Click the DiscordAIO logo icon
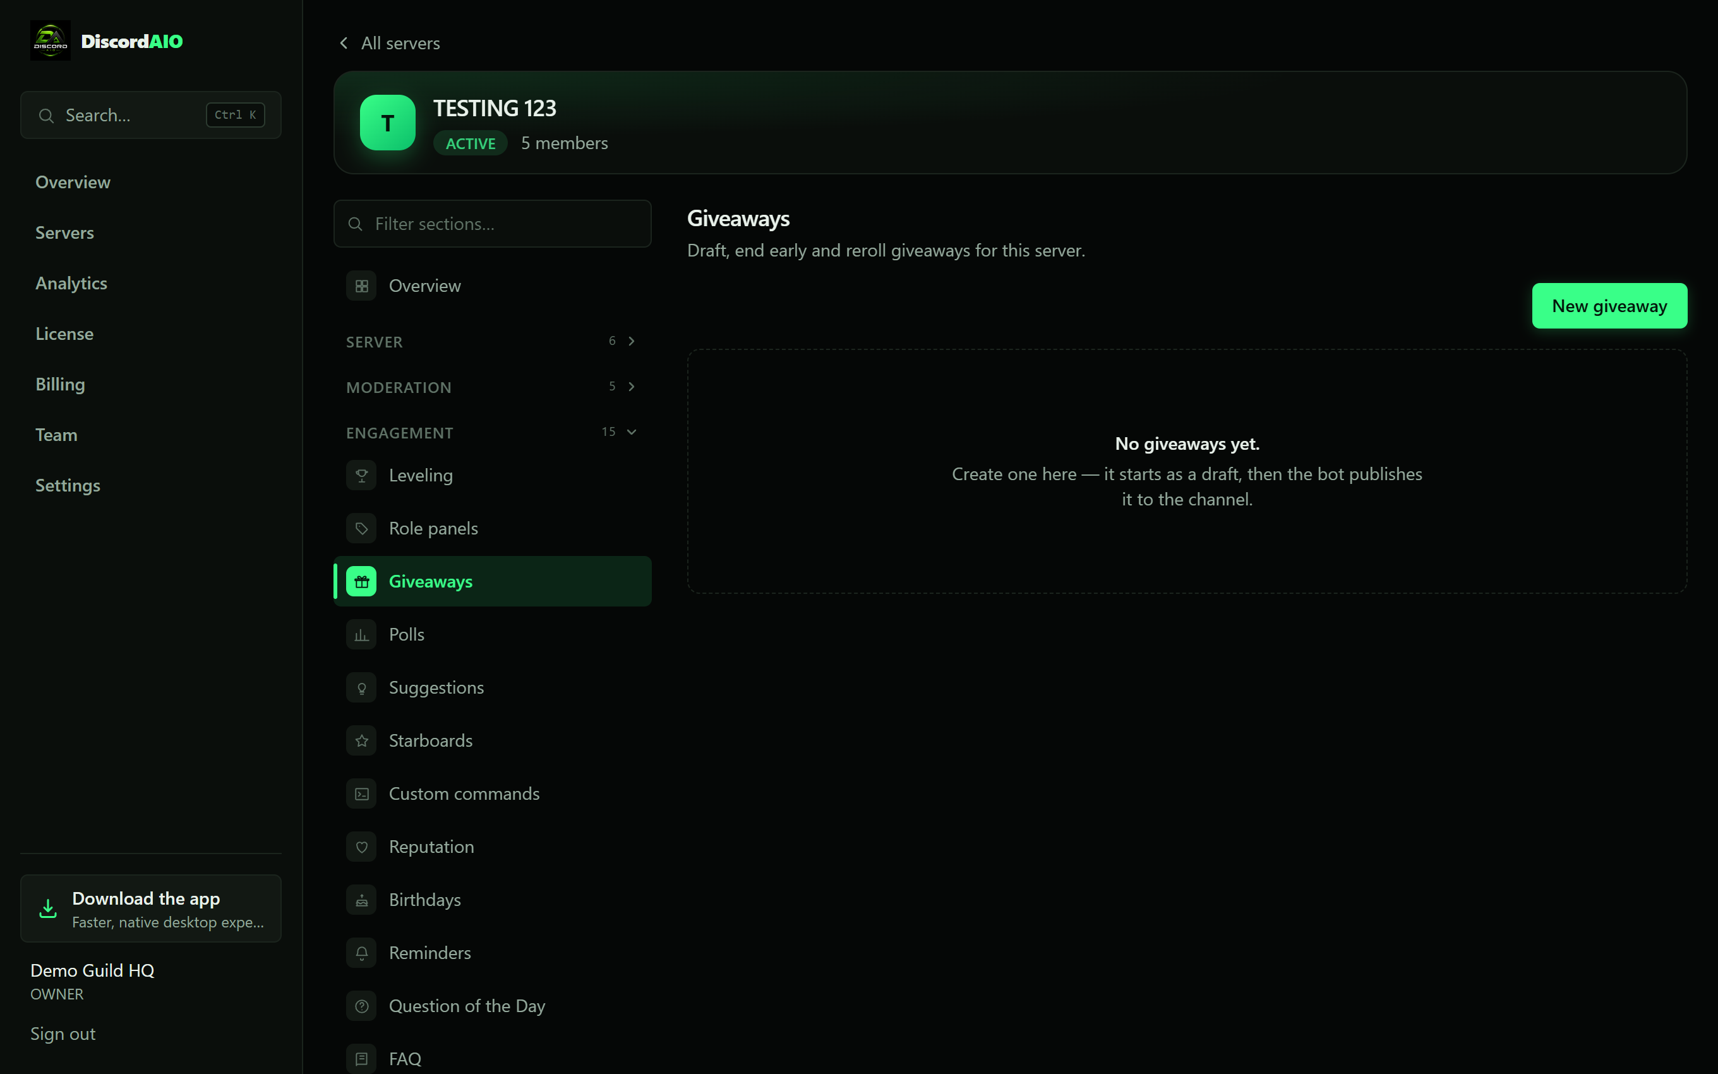 tap(51, 40)
